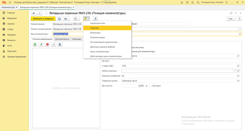Open Единица измерения linked item icon

pyautogui.click(x=238, y=76)
